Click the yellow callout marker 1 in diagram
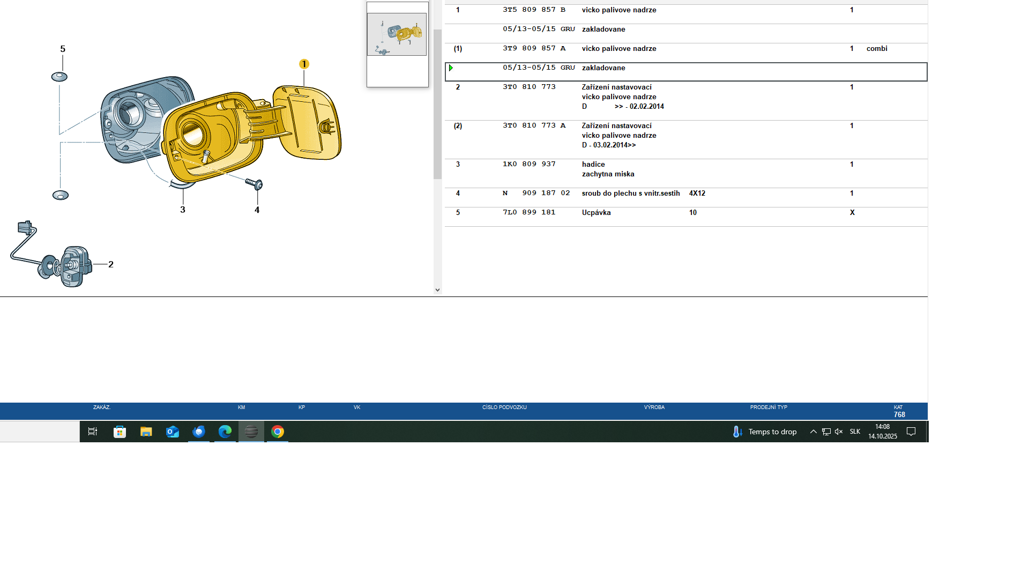 (304, 64)
